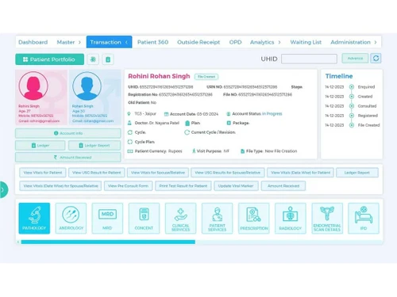Open the MRD module tile
The height and width of the screenshot is (297, 397).
point(107,218)
